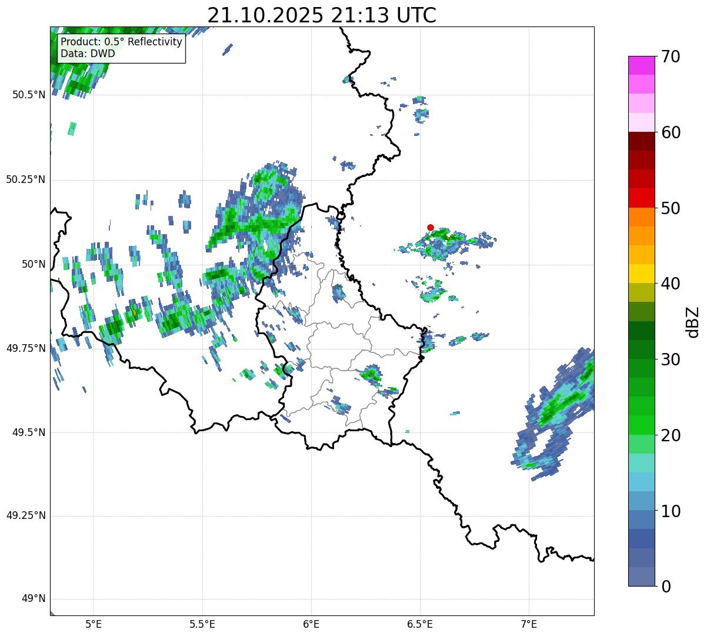The width and height of the screenshot is (707, 636).
Task: Click the title '21.10.2025 21:13 UTC'
Action: [322, 15]
